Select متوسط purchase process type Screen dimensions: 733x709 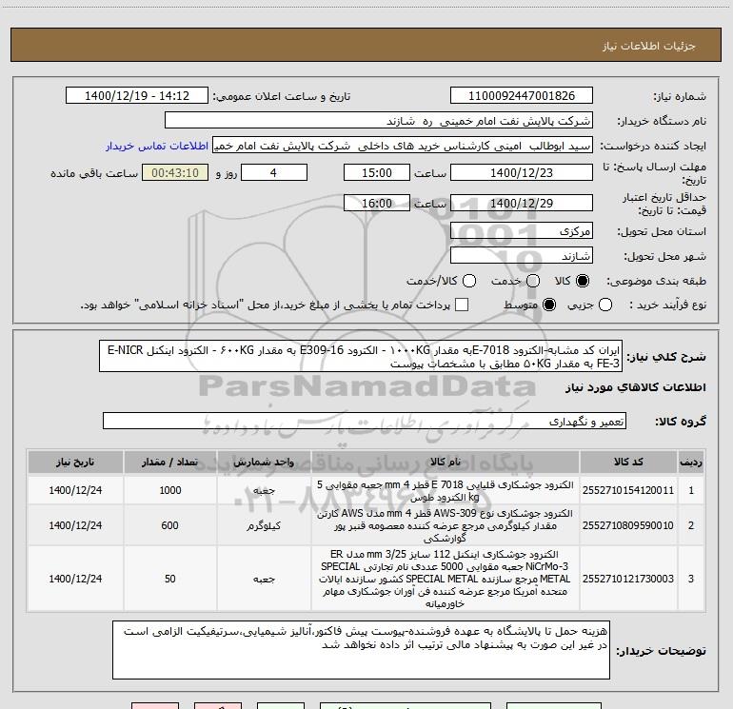[549, 305]
